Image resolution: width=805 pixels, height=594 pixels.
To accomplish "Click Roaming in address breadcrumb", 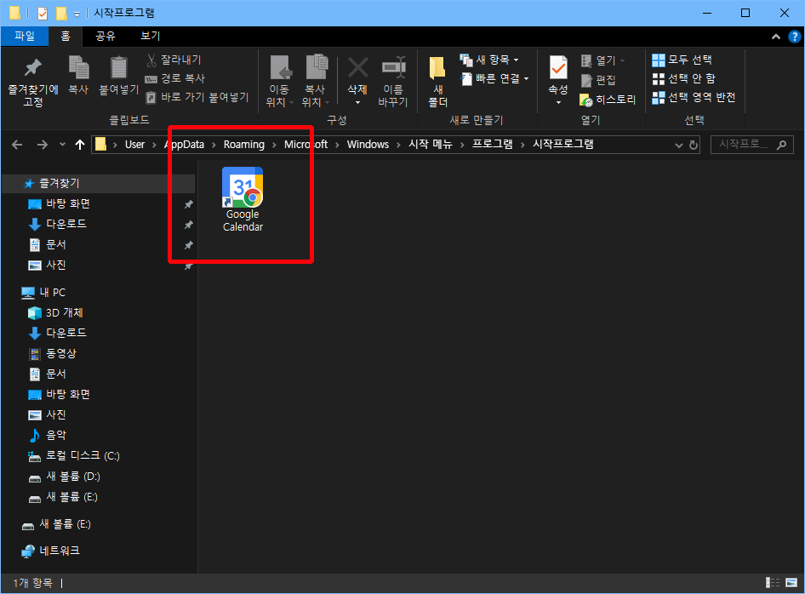I will [244, 145].
